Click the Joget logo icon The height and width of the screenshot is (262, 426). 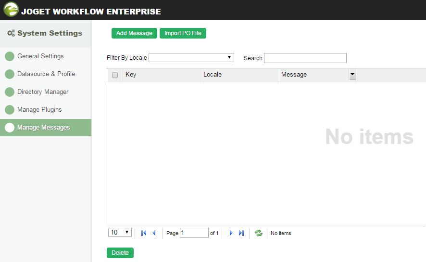tap(11, 9)
